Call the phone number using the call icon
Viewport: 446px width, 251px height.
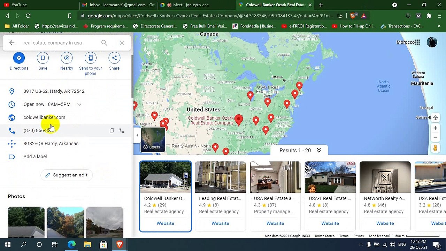122,131
